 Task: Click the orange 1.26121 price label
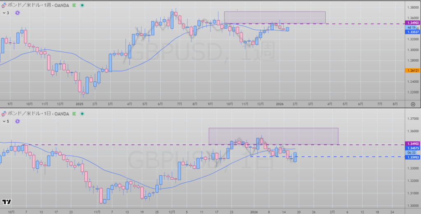[412, 70]
